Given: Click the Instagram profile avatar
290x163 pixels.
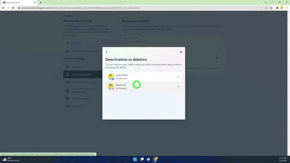Looking at the screenshot, I should [x=111, y=86].
